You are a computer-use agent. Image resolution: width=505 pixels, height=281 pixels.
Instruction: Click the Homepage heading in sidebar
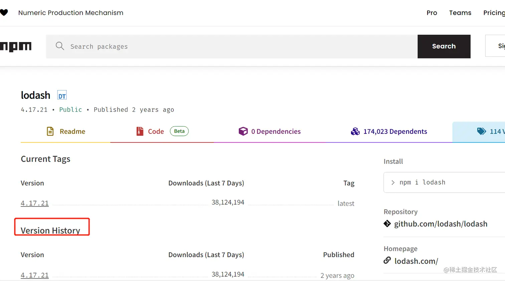(400, 249)
